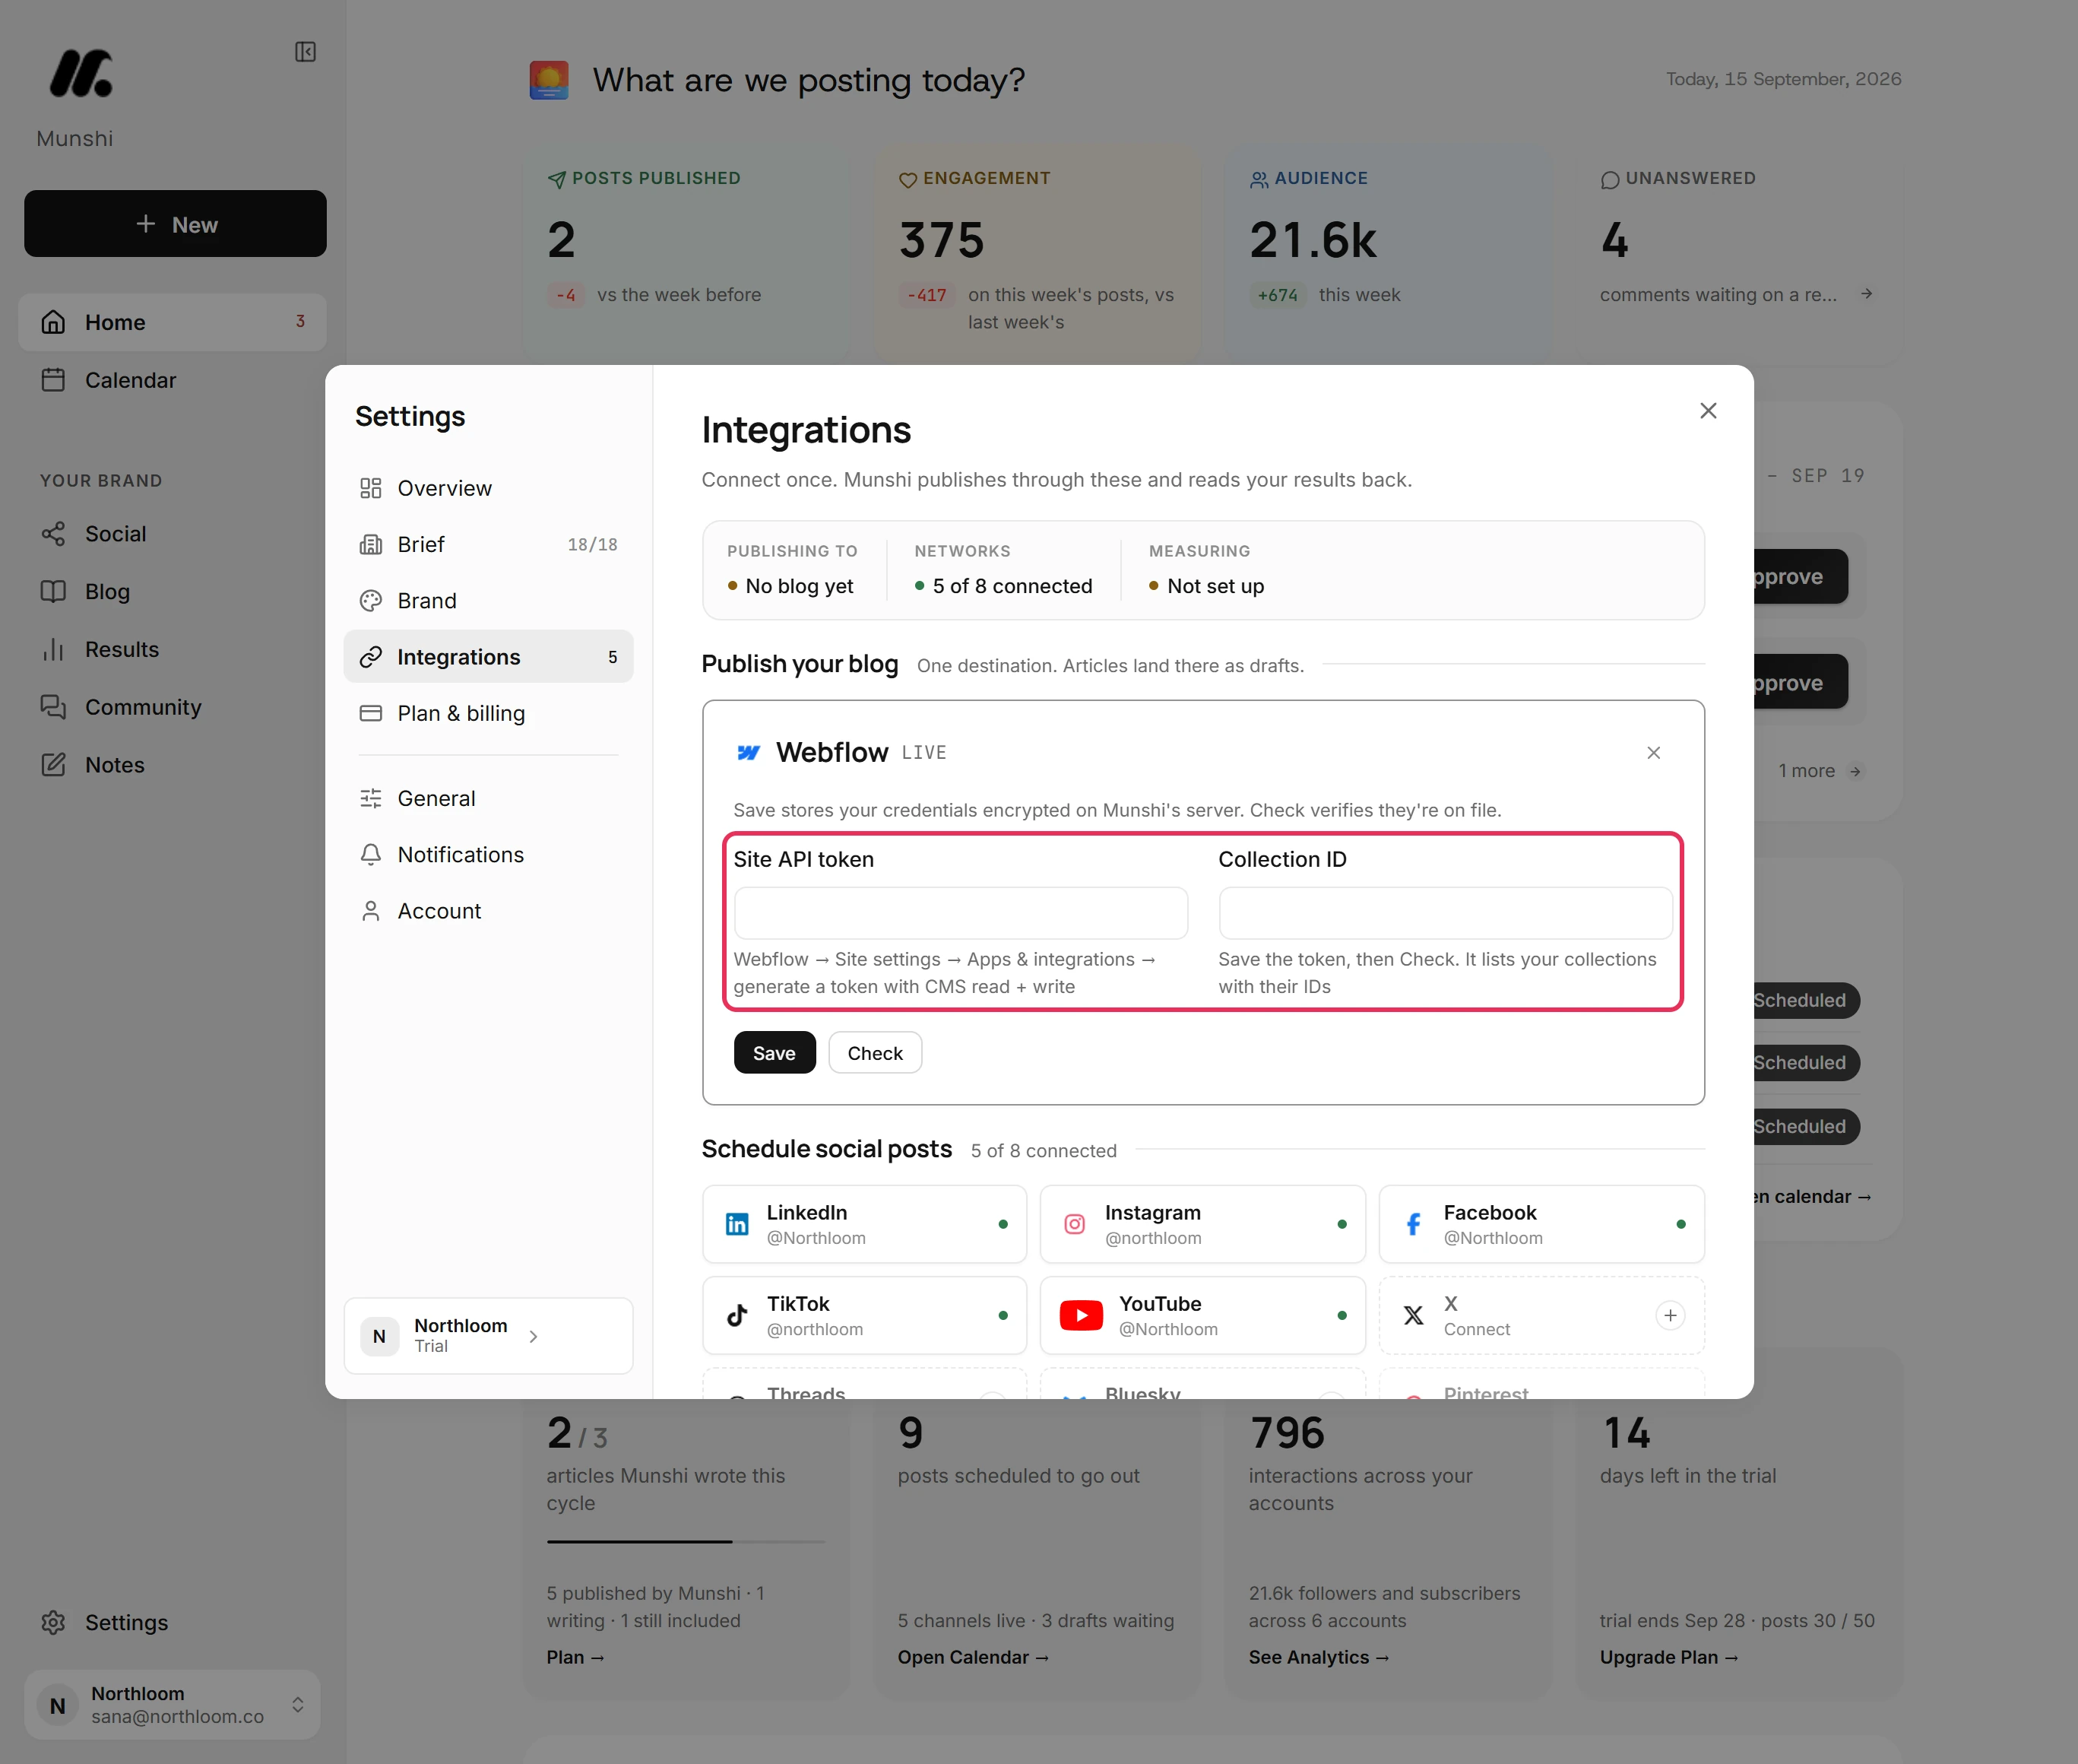This screenshot has width=2078, height=1764.
Task: Click the Settings gear in main sidebar
Action: [53, 1622]
